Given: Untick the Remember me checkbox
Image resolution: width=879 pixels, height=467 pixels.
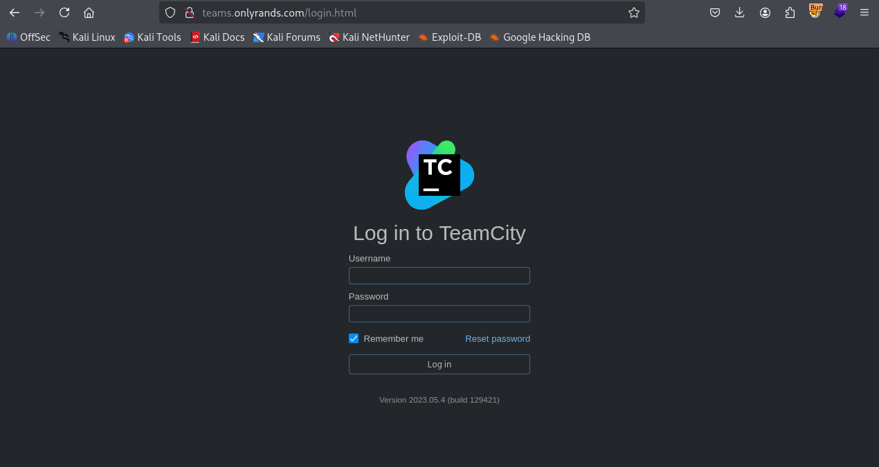Looking at the screenshot, I should 354,338.
